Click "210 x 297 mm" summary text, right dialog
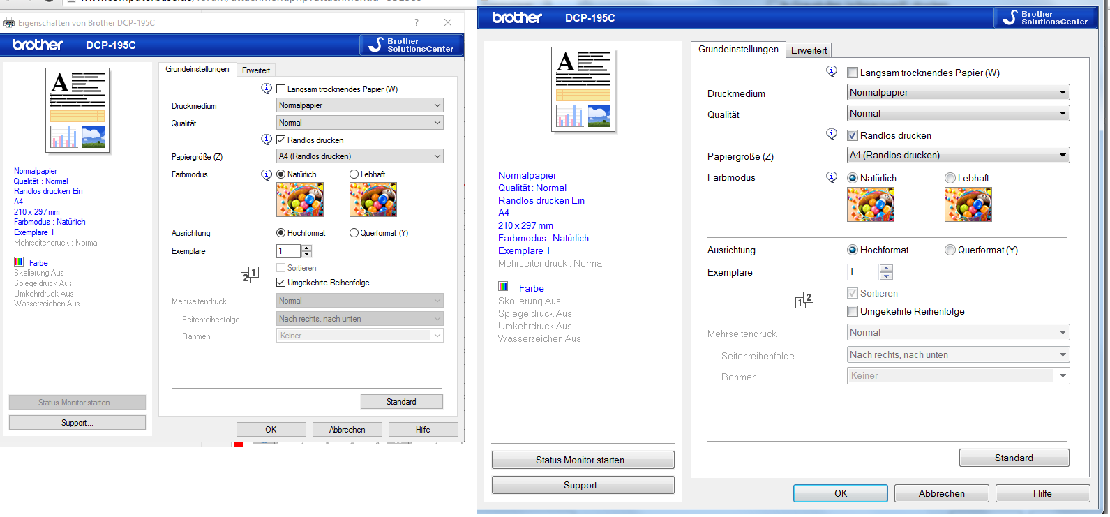The height and width of the screenshot is (517, 1110). click(525, 225)
